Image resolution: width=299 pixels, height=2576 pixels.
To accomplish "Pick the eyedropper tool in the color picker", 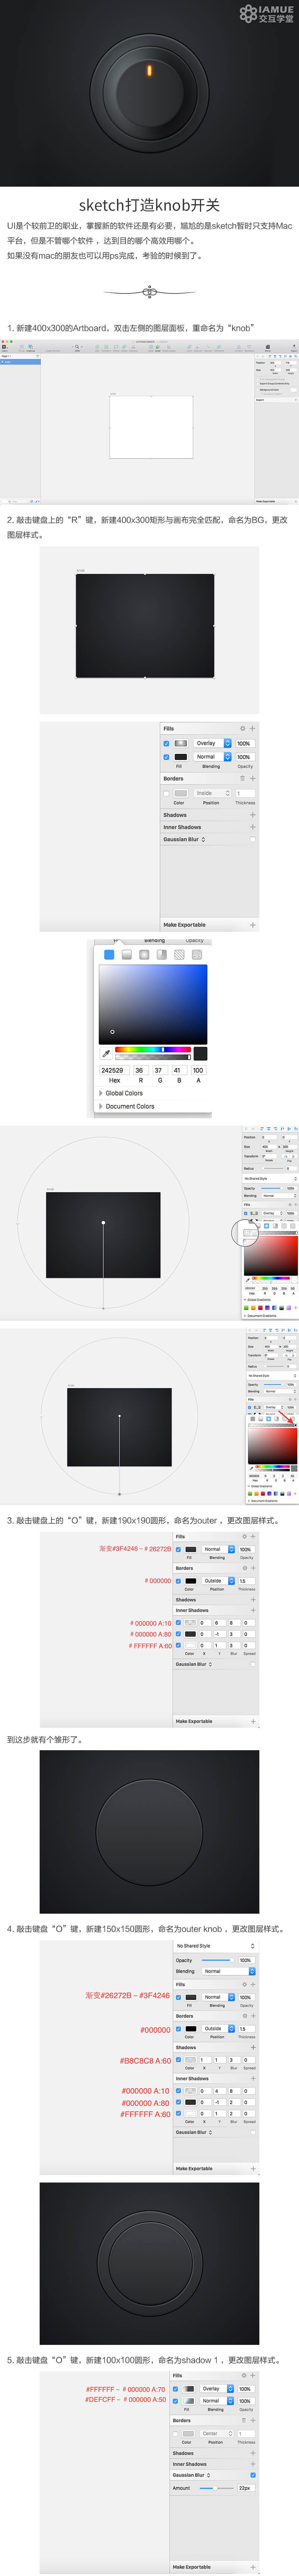I will click(106, 1053).
